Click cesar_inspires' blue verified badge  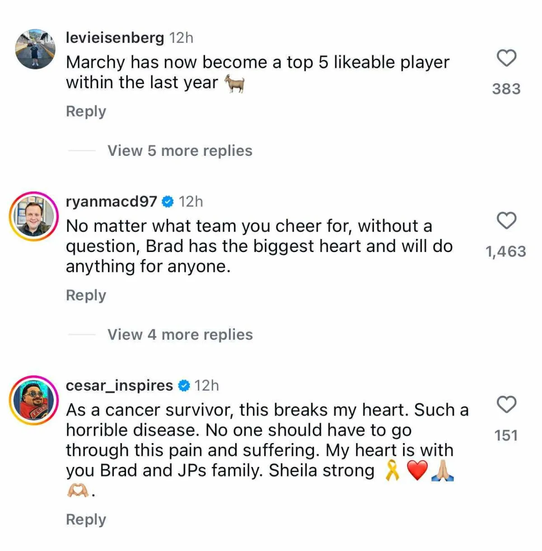pyautogui.click(x=184, y=386)
